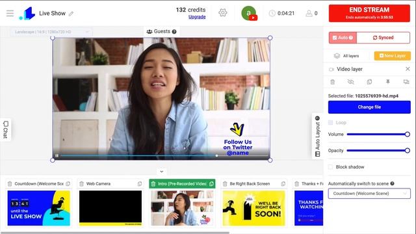Click the END STREAM button
Viewport: 416px width, 234px height.
(369, 13)
